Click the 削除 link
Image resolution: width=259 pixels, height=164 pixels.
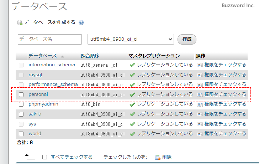[166, 157]
